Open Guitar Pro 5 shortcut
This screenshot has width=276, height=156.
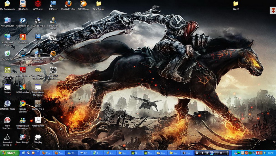click(38, 105)
